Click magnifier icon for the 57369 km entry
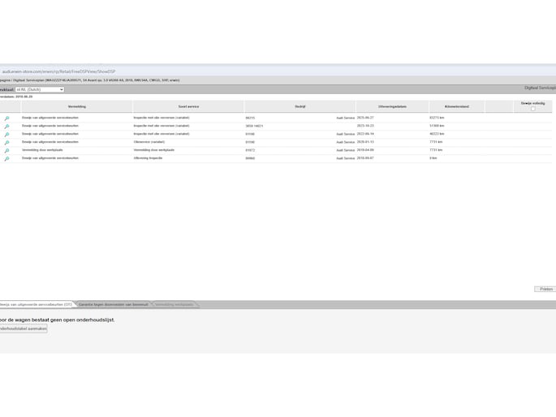 click(x=6, y=127)
